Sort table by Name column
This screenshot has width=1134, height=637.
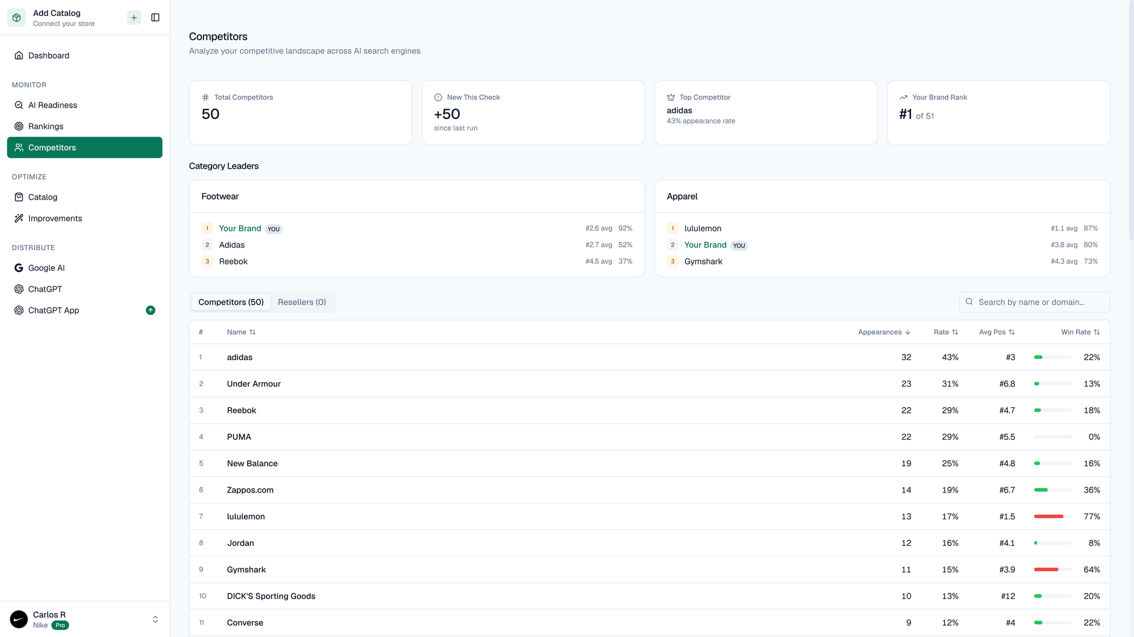click(x=242, y=332)
